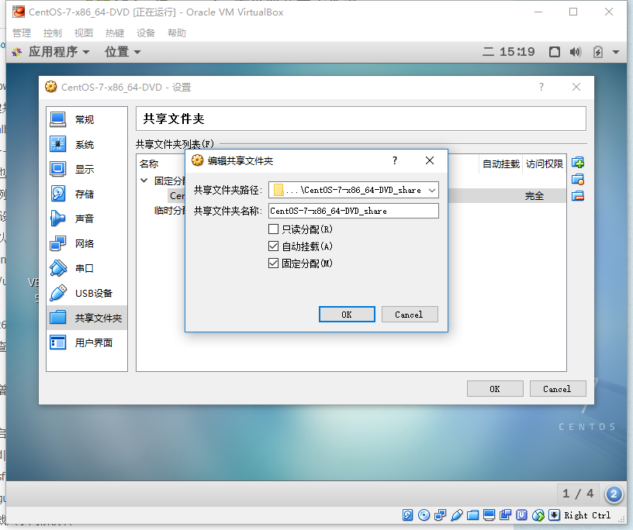Click the 名称 column header
Viewport: 633px width, 530px height.
pos(149,163)
